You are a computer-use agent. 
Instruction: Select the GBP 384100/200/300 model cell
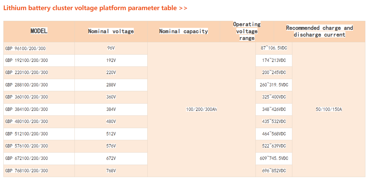[26, 109]
